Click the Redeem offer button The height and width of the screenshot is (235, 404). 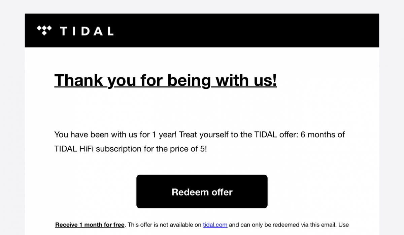click(x=202, y=192)
